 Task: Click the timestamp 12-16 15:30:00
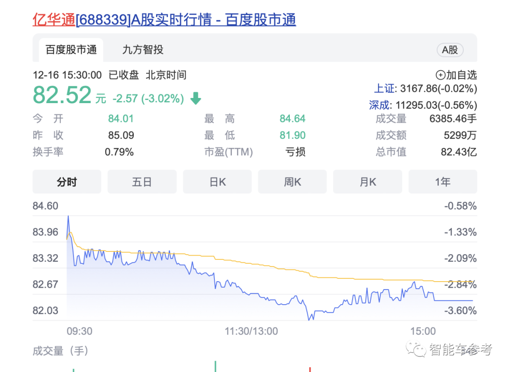pyautogui.click(x=67, y=75)
